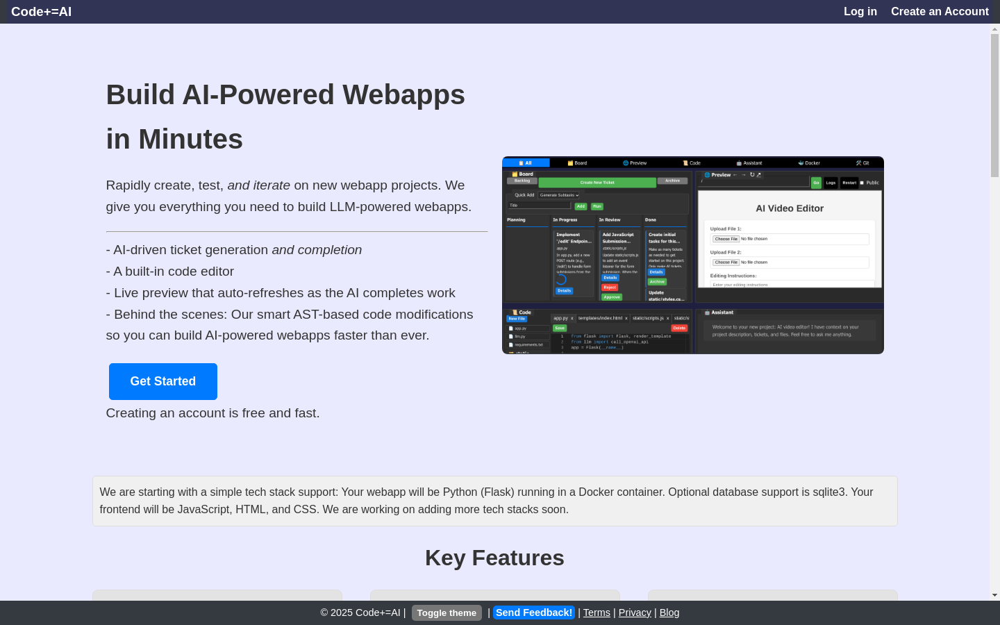Open the Privacy link in footer

click(635, 612)
